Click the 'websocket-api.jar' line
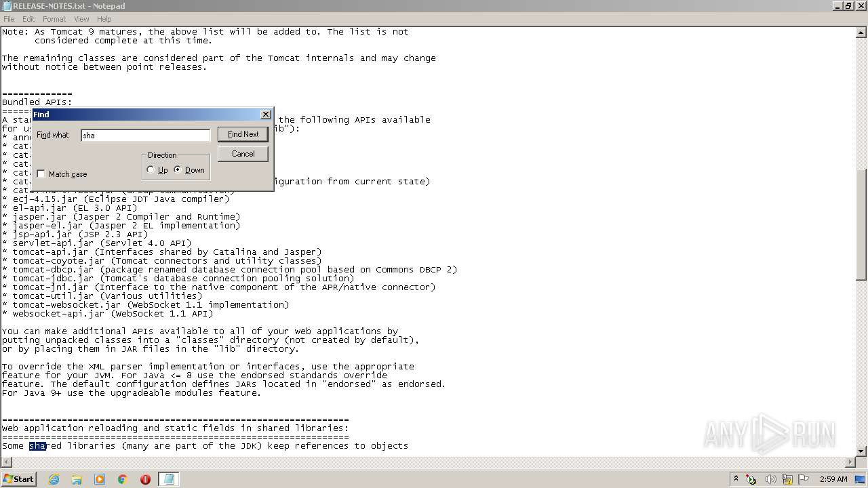Image resolution: width=868 pixels, height=488 pixels. pos(108,314)
